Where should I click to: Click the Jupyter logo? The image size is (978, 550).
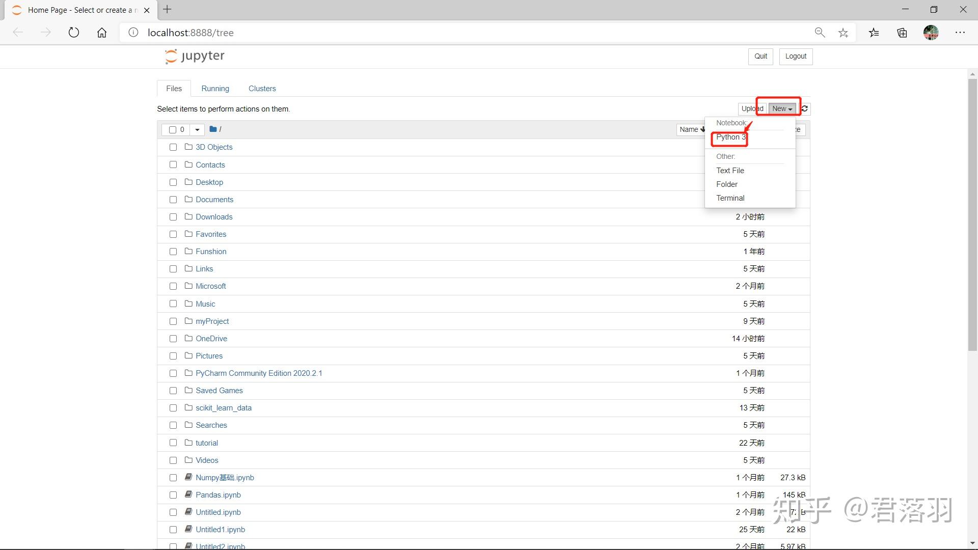(x=195, y=56)
